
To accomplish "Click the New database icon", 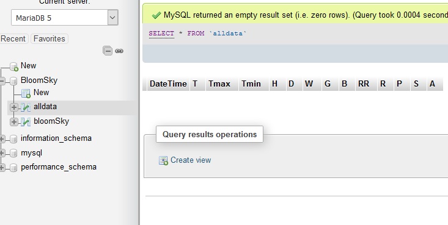I will [13, 66].
